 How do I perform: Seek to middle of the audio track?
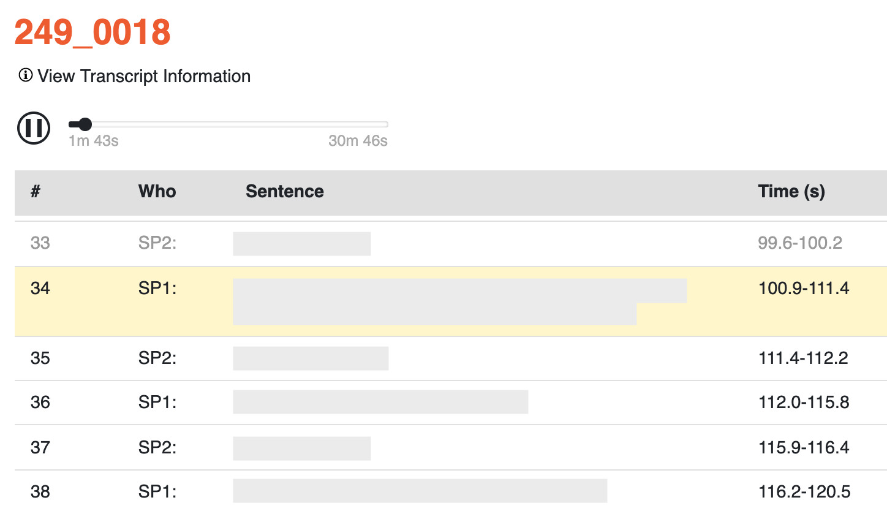(x=228, y=124)
